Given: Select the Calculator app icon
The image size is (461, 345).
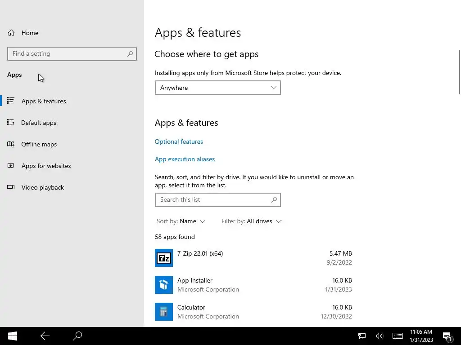Looking at the screenshot, I should click(164, 312).
